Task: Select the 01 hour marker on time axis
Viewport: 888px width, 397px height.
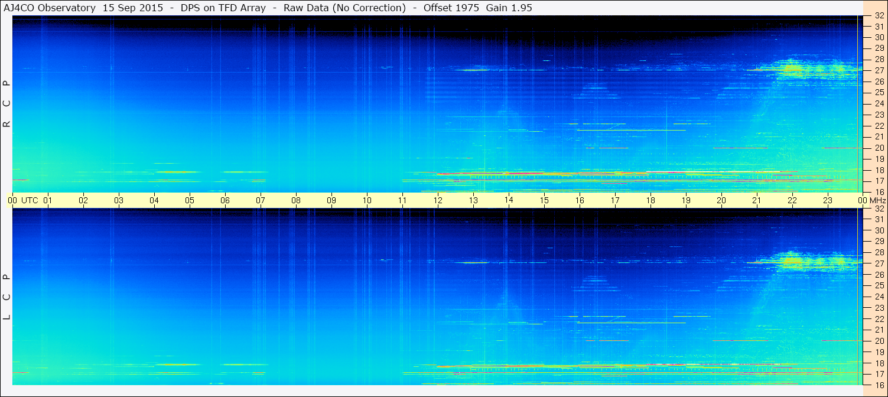Action: pos(48,200)
